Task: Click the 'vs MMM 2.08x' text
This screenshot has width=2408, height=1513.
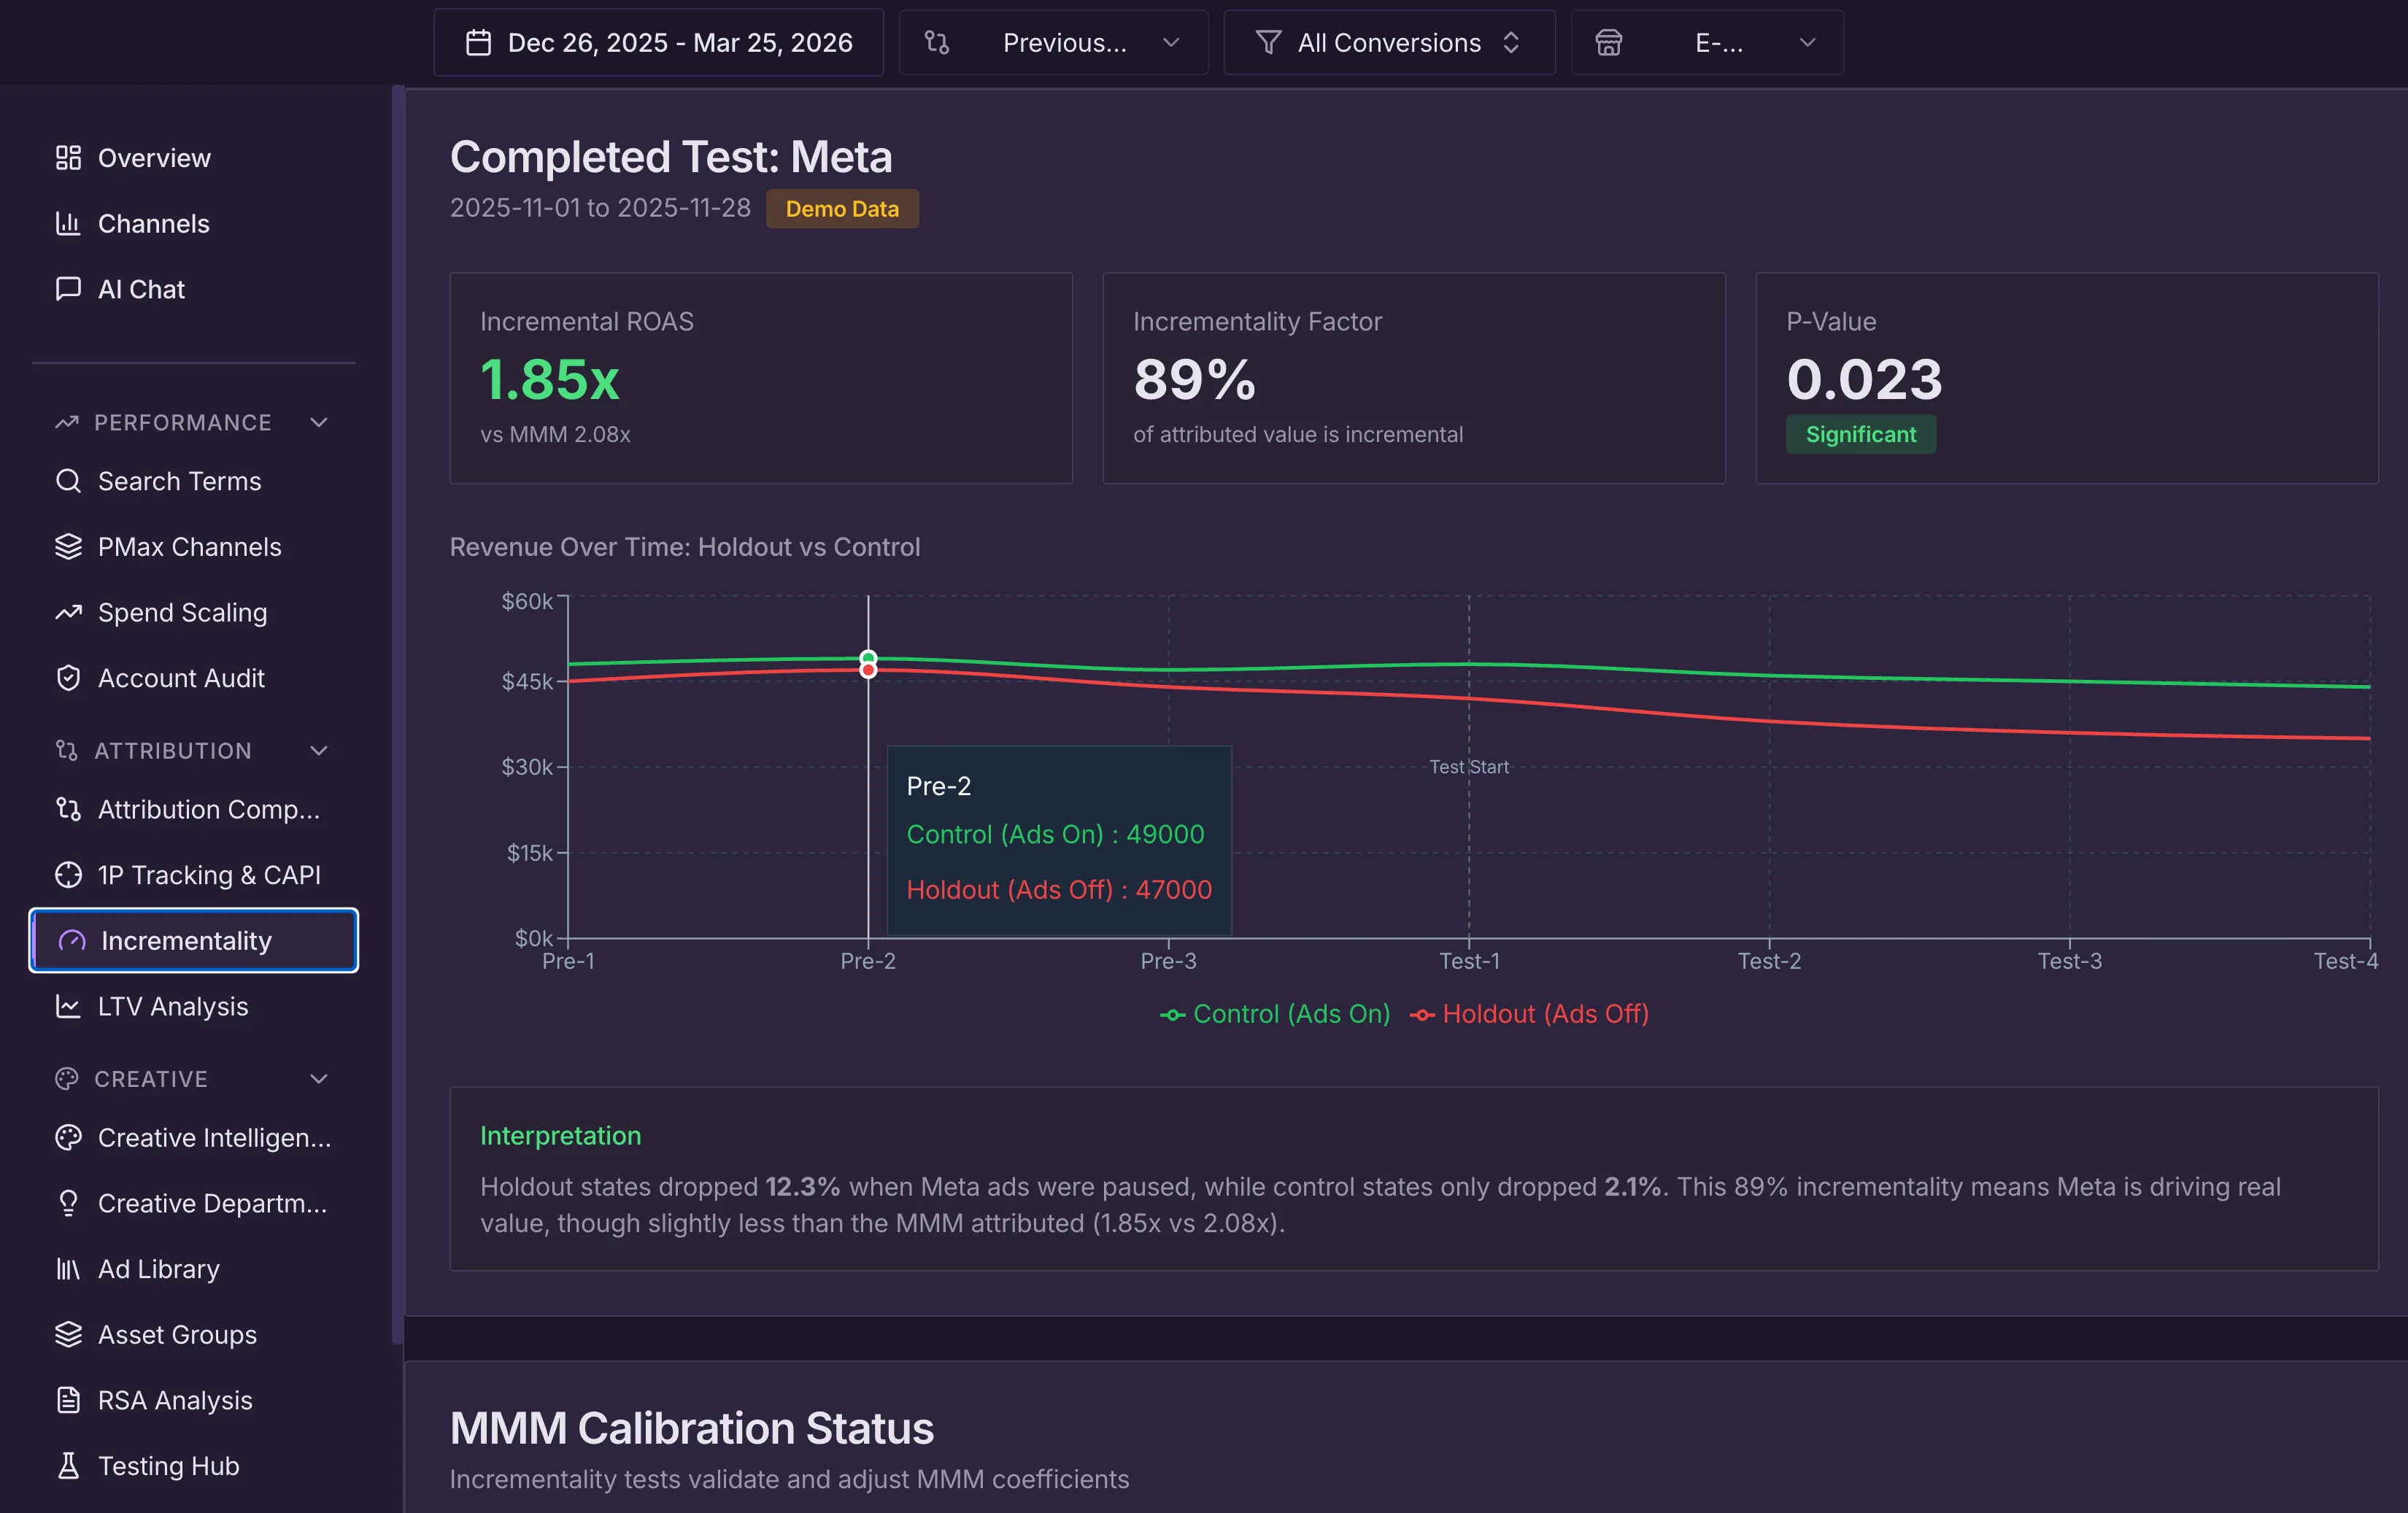Action: pos(555,434)
